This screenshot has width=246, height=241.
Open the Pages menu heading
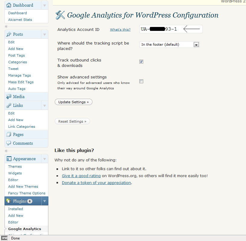(x=18, y=134)
